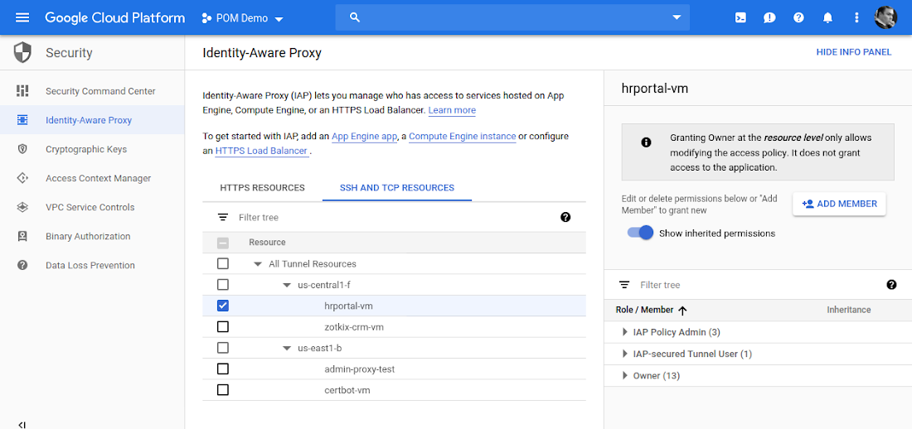Click the Google Cloud Platform logo
This screenshot has height=429, width=912.
[x=115, y=17]
